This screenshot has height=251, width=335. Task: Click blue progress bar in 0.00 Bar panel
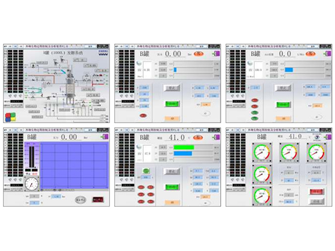pyautogui.click(x=175, y=70)
